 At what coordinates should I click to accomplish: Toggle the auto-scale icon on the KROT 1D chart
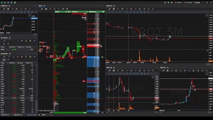[207, 74]
